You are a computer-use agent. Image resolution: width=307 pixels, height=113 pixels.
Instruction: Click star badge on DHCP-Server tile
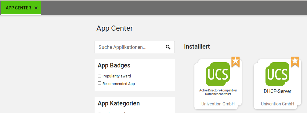click(295, 62)
